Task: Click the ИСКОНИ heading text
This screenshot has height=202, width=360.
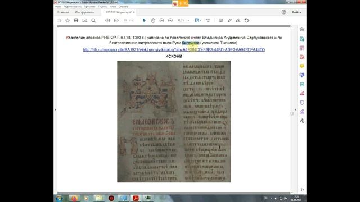Action: pyautogui.click(x=174, y=56)
